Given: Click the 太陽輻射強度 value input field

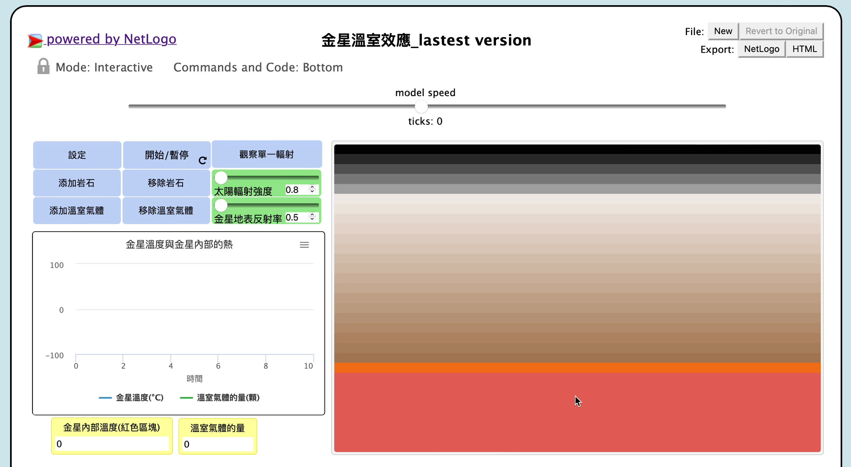Looking at the screenshot, I should coord(296,190).
